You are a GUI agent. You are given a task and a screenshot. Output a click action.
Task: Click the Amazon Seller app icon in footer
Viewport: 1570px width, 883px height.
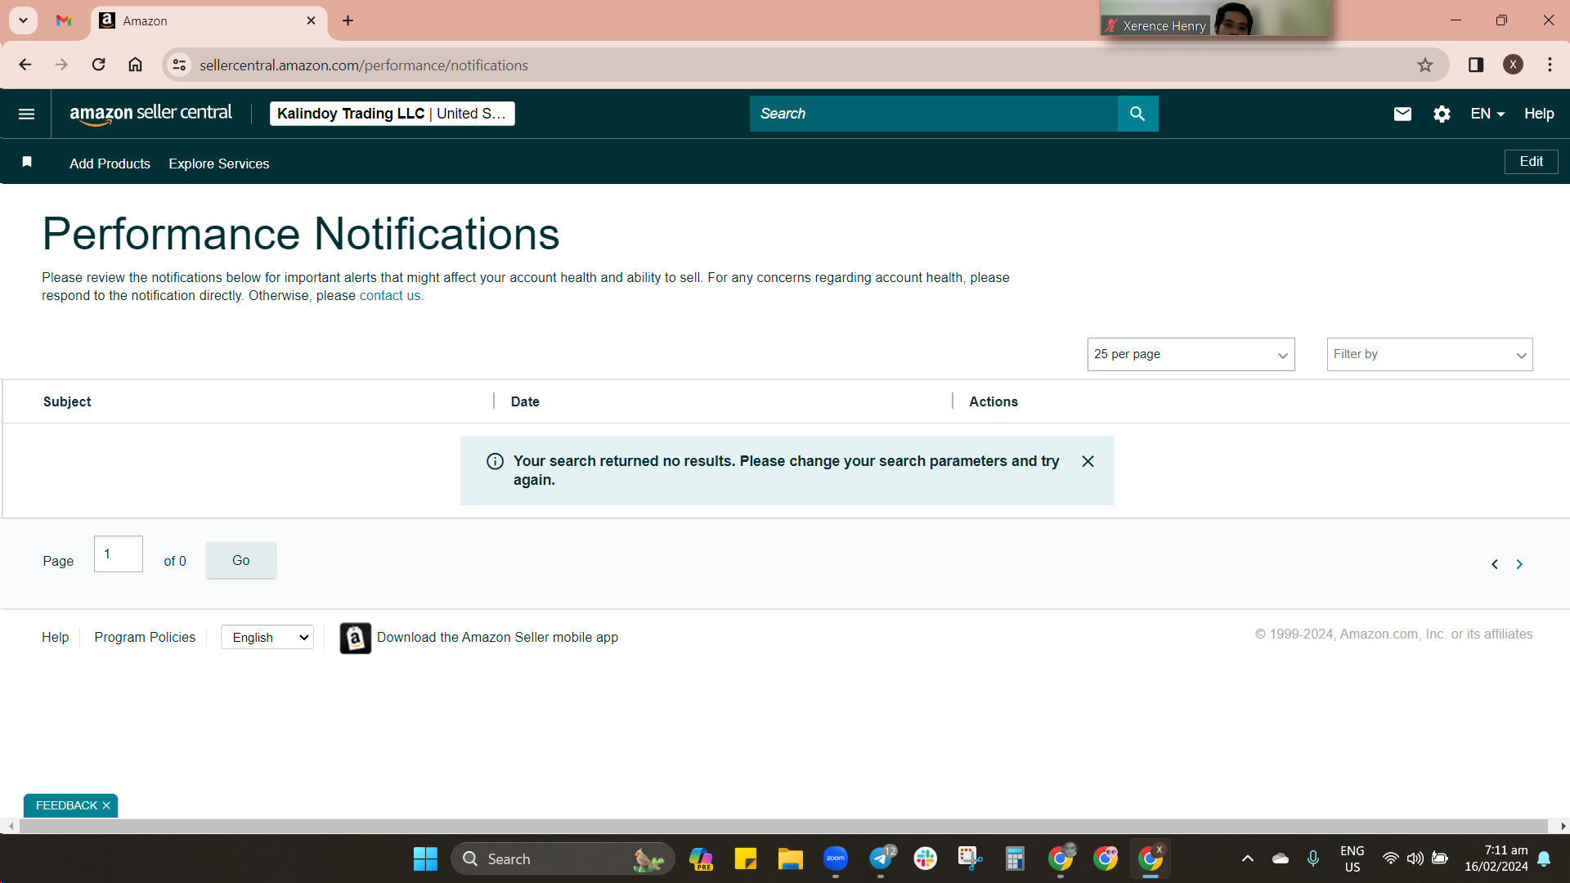[x=355, y=638]
